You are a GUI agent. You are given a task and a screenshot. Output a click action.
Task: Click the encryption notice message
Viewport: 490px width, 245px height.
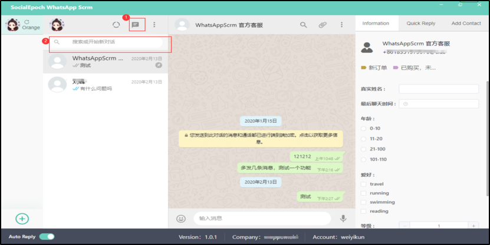click(x=261, y=139)
